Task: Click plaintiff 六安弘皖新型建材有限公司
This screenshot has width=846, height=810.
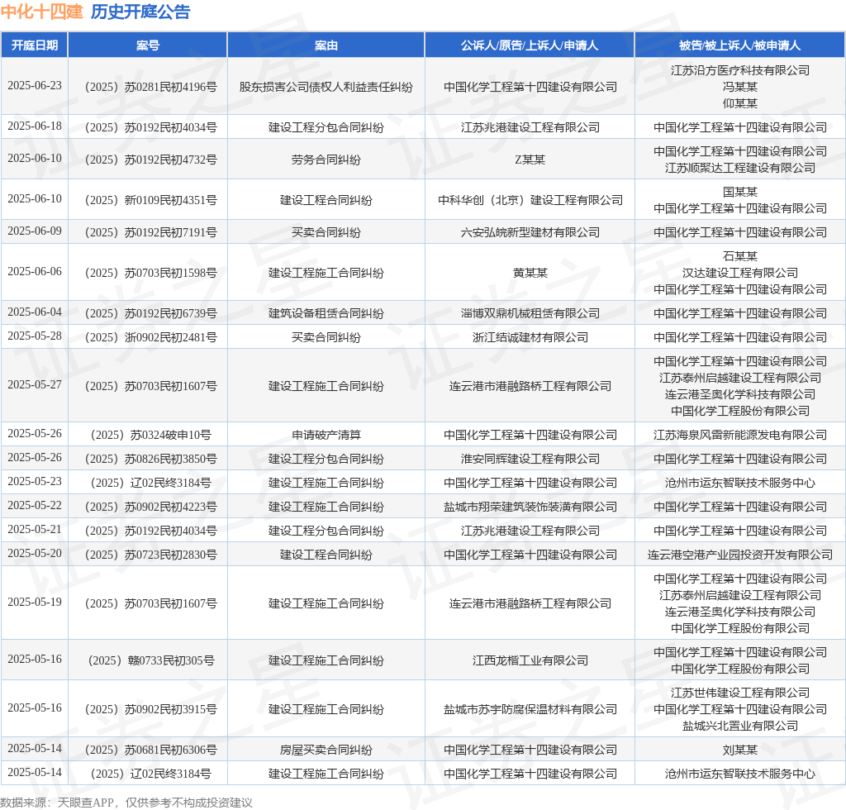Action: coord(530,232)
